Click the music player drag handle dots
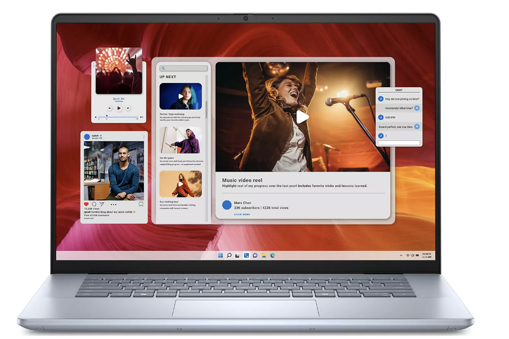 click(94, 65)
